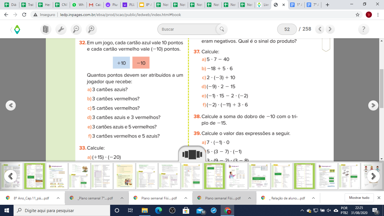
Task: Expand options for _Plano semanal 7° download
Action: coord(122,198)
